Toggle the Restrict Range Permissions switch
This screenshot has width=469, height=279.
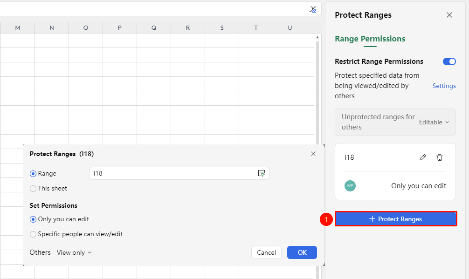pos(449,61)
